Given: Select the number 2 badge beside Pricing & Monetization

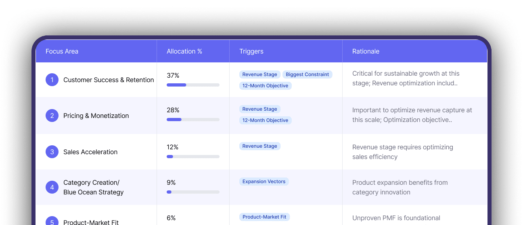Looking at the screenshot, I should coord(52,116).
